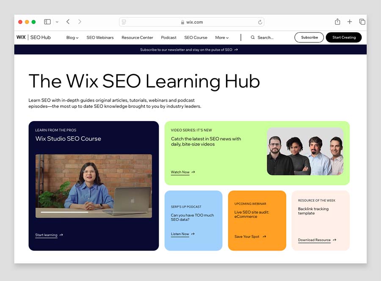Expand the Blog dropdown menu

pyautogui.click(x=72, y=38)
